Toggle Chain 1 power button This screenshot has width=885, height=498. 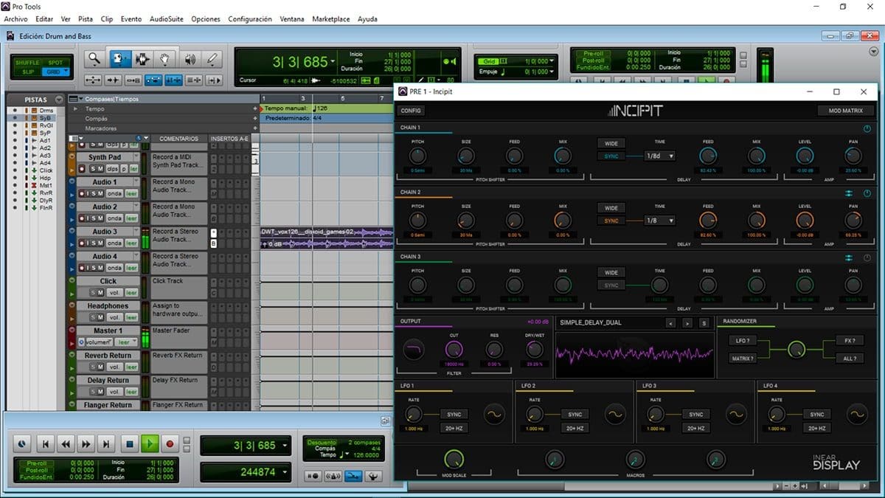point(867,129)
